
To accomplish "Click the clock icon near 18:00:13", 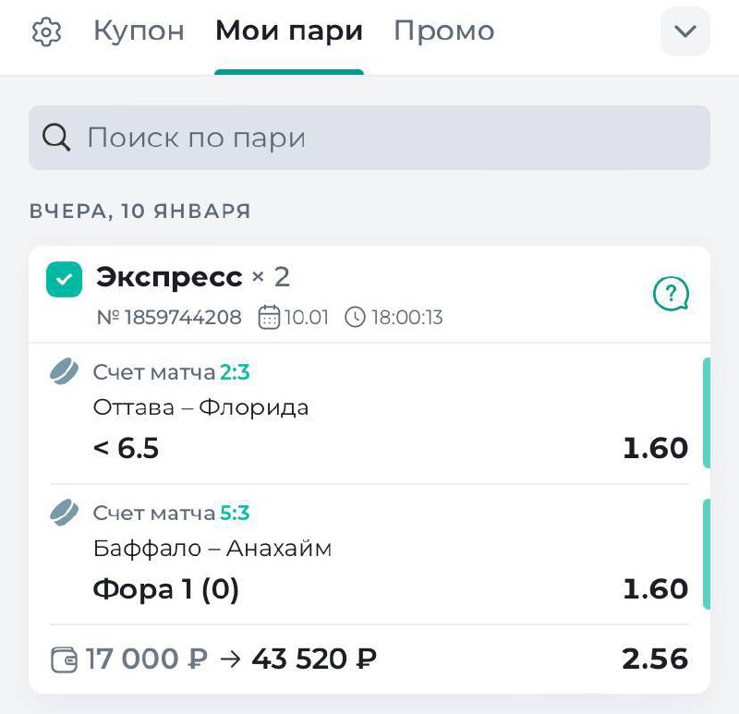I will click(355, 319).
